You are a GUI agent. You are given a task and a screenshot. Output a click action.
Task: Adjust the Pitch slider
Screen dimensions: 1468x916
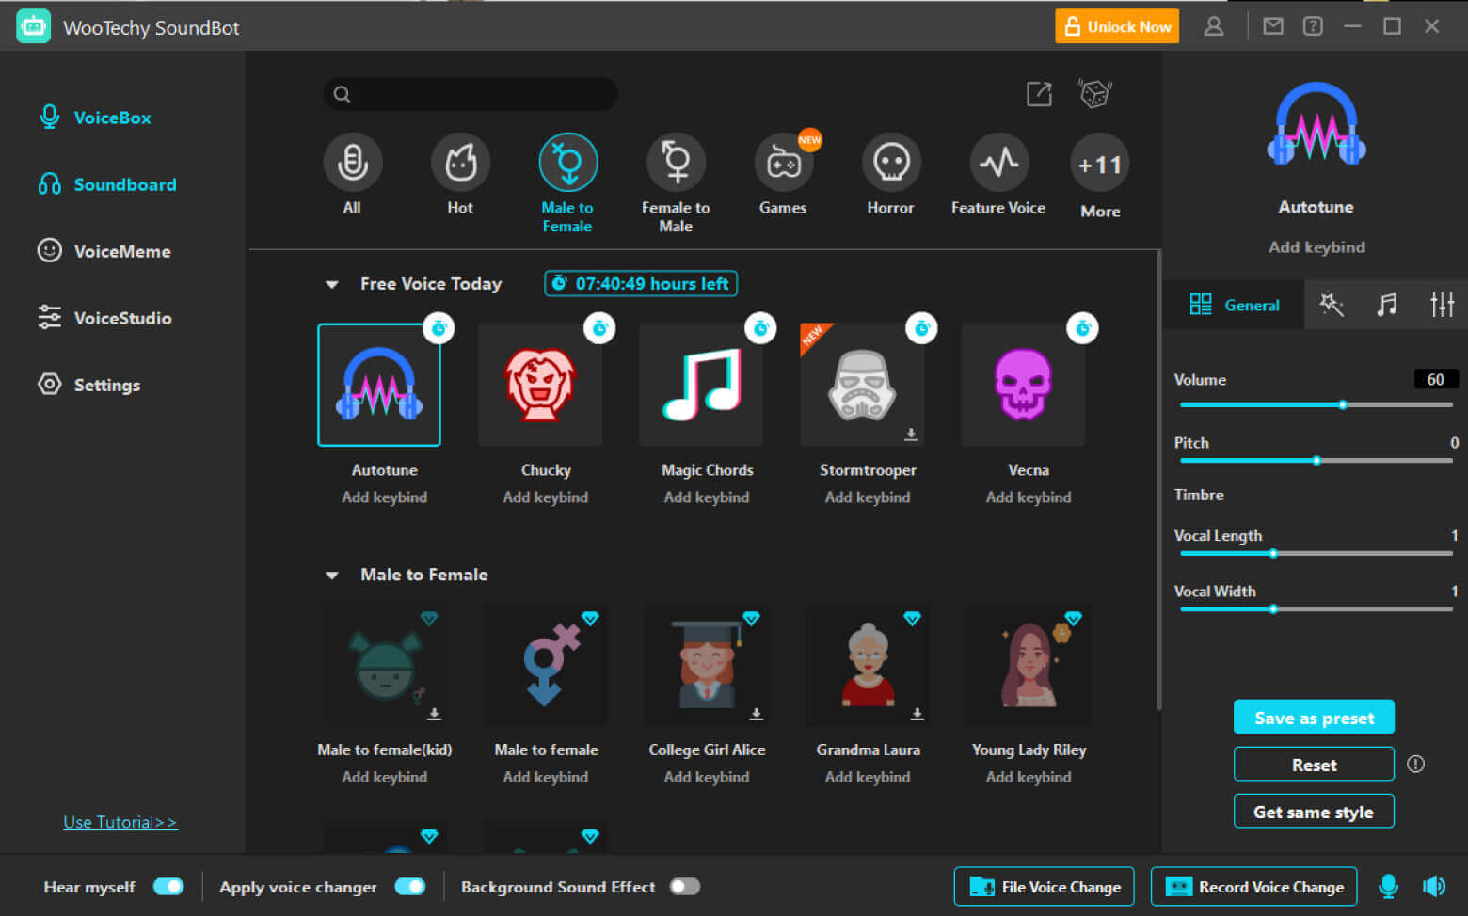[1316, 461]
